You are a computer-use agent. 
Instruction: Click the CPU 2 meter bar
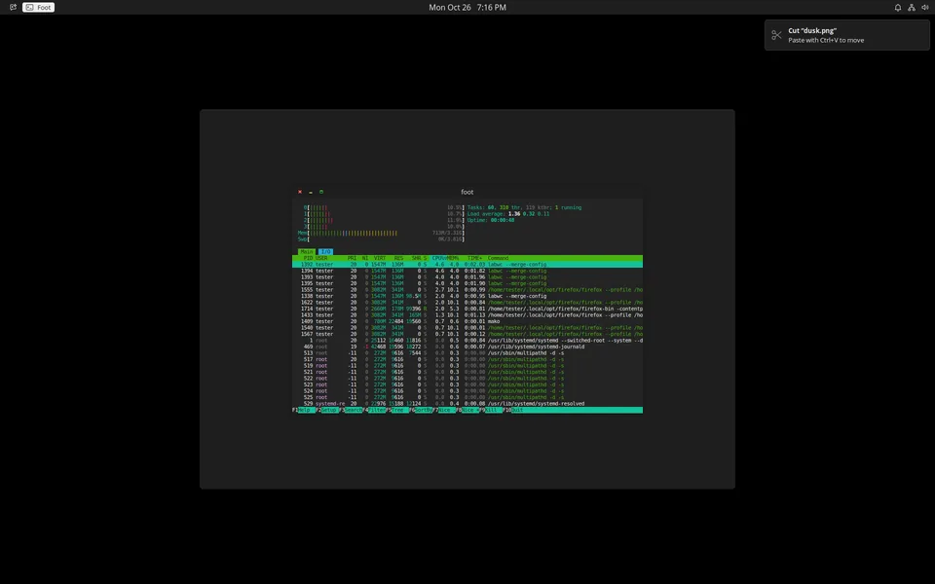(384, 221)
